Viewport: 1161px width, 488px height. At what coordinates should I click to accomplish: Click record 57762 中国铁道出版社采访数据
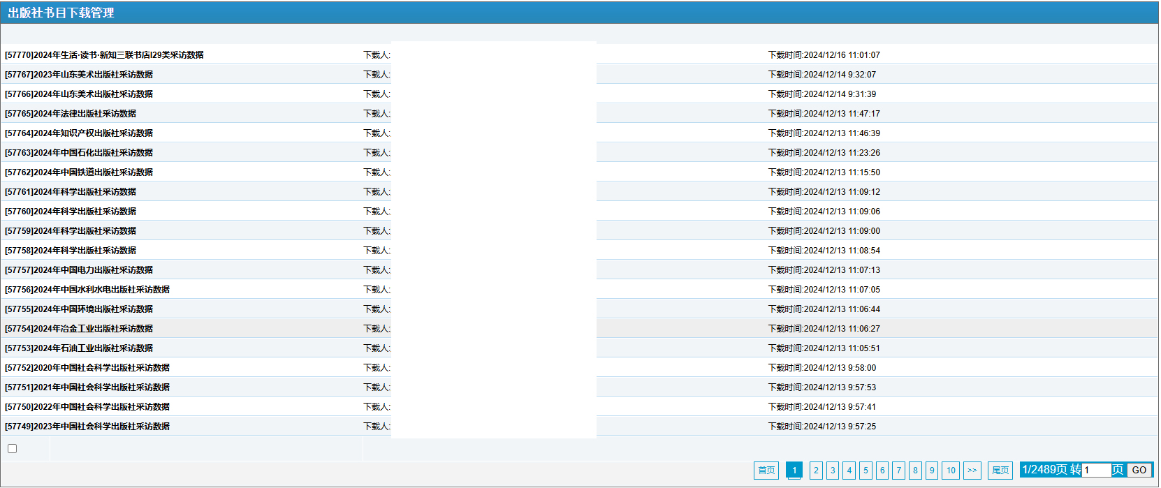[79, 172]
